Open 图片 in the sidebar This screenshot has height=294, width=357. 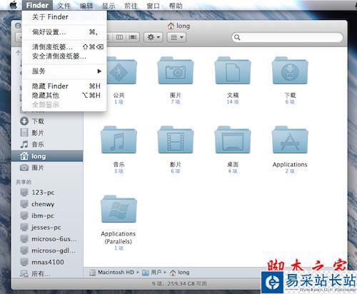coord(48,168)
